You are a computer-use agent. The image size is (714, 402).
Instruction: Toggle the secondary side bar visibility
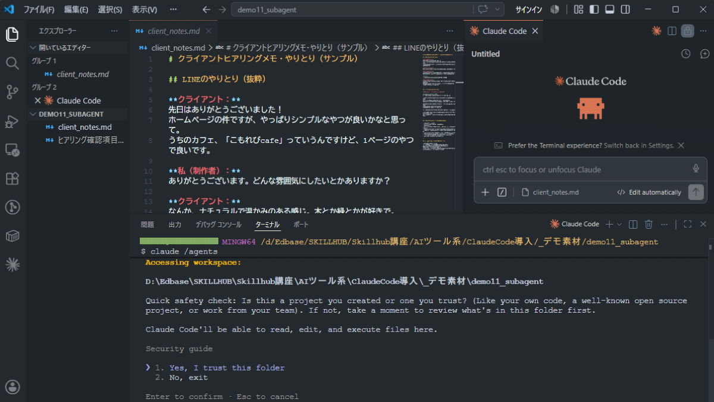(625, 10)
